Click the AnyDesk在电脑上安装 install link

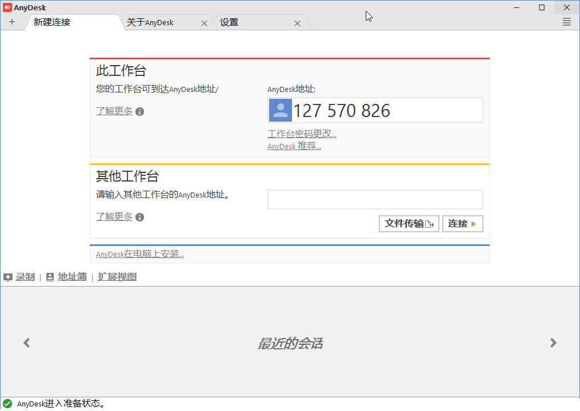[140, 253]
